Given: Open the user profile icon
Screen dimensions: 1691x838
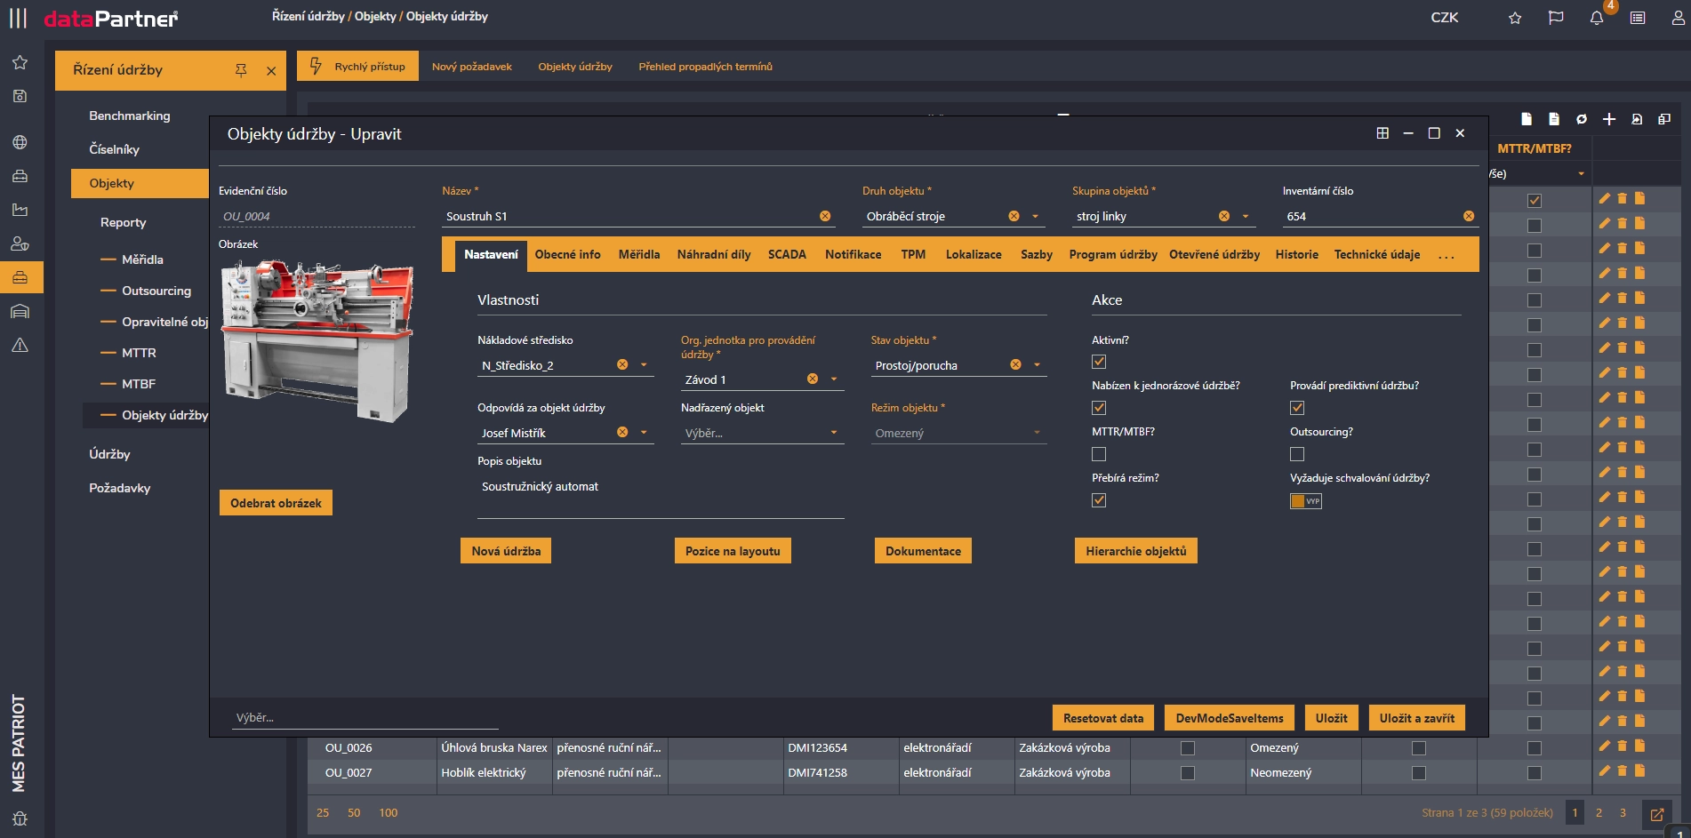Looking at the screenshot, I should tap(1678, 18).
